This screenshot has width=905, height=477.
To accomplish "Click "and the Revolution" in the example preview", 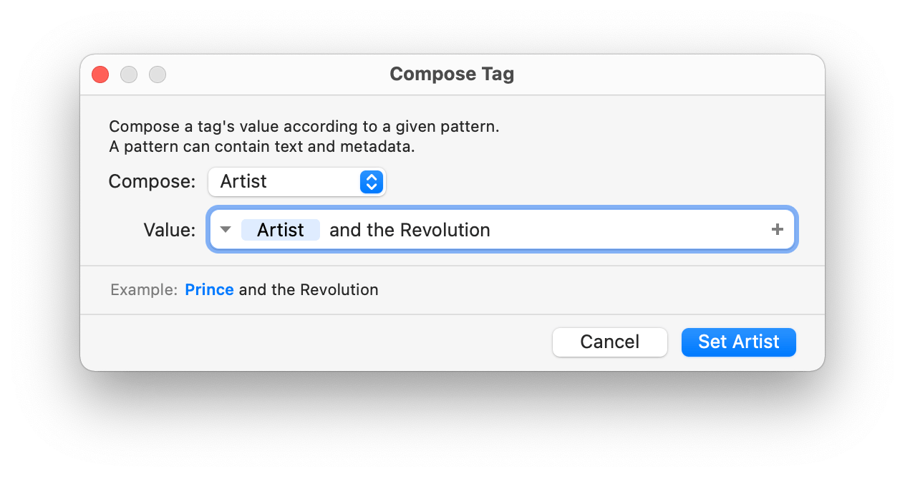I will 309,290.
